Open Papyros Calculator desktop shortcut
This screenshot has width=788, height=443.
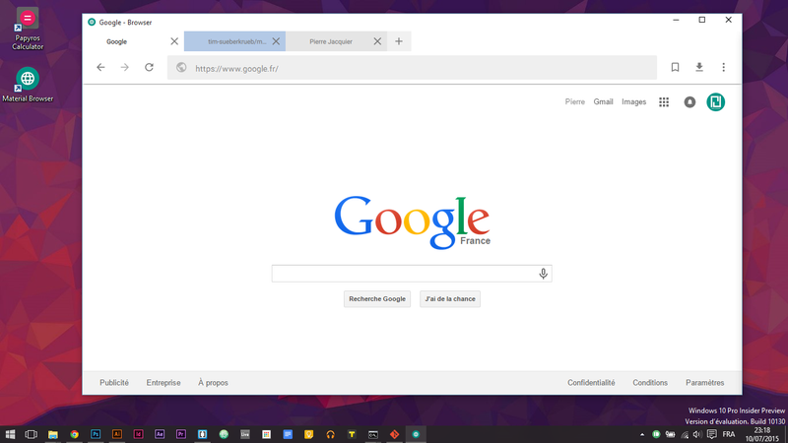28,29
